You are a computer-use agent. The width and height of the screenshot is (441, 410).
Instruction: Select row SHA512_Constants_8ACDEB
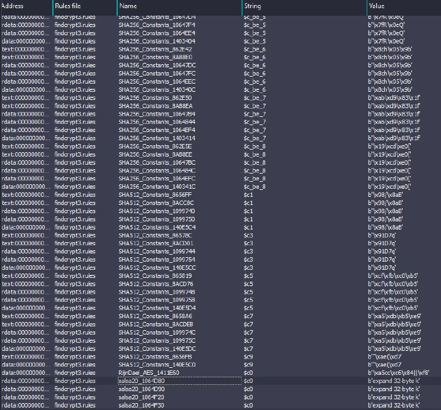(220, 324)
